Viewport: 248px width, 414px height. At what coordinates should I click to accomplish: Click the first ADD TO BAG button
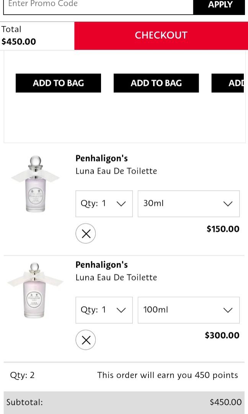(58, 83)
